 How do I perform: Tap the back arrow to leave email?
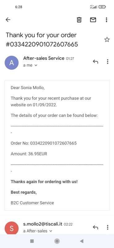point(8,20)
